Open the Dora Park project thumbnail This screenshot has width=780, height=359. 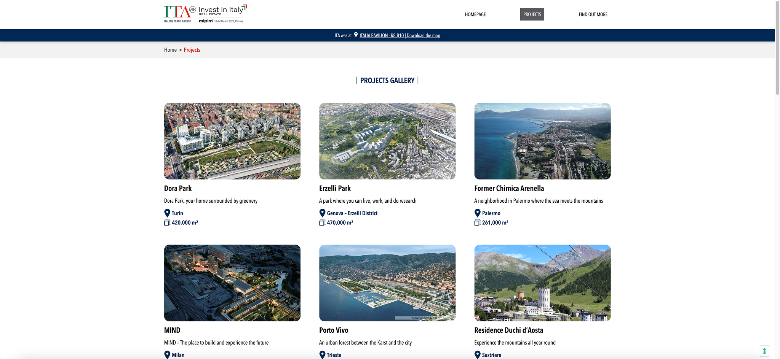click(232, 141)
